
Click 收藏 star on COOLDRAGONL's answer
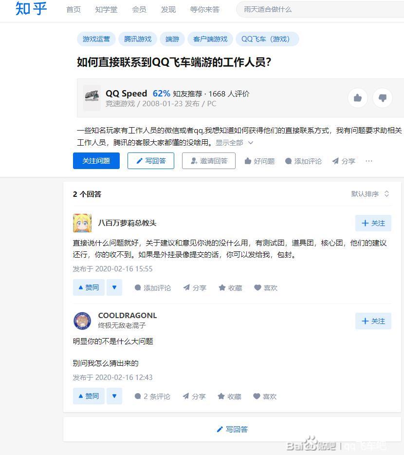point(229,397)
